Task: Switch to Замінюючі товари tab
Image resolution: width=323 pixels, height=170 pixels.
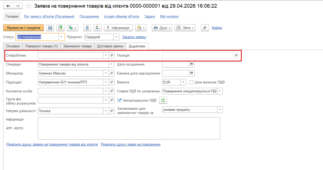Action: pyautogui.click(x=77, y=46)
